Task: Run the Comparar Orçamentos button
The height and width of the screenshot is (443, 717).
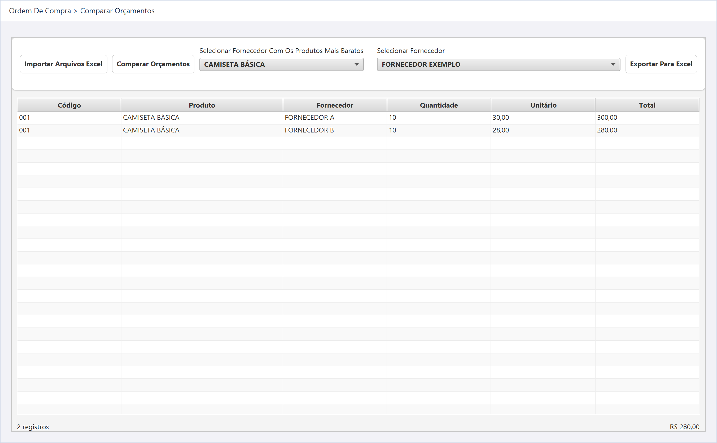Action: [153, 64]
